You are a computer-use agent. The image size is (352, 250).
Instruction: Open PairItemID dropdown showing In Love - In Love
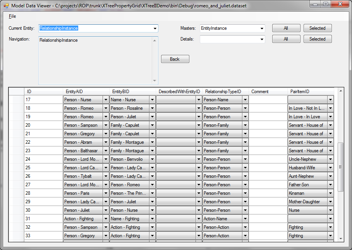point(330,117)
